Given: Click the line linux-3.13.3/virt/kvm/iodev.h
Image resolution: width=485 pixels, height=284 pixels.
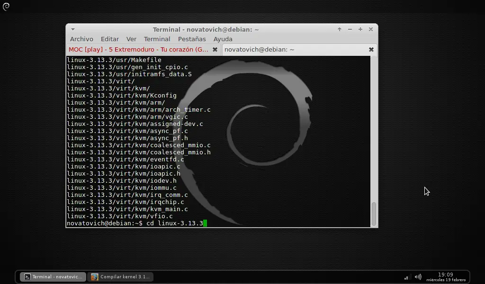Looking at the screenshot, I should pos(122,181).
